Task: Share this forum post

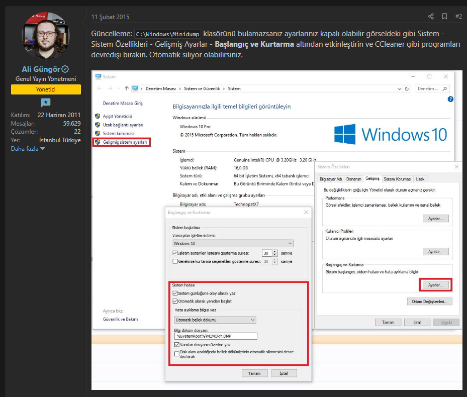Action: 431,17
